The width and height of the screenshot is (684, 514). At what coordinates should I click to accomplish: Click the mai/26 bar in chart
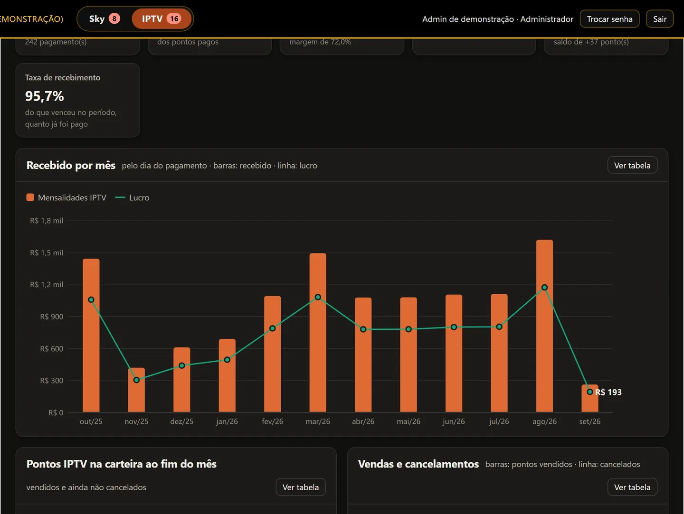(x=408, y=355)
